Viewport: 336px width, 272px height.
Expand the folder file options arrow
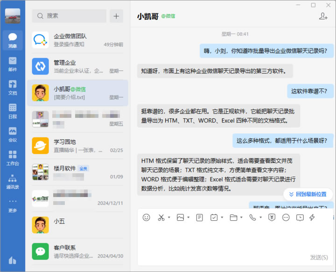(241, 218)
